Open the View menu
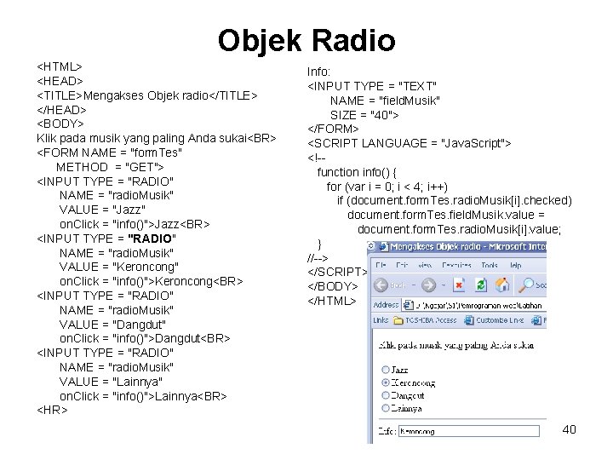 [x=425, y=265]
